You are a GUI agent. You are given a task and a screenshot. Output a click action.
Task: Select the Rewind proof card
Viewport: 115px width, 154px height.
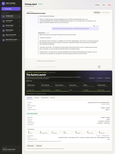pyautogui.click(x=89, y=87)
